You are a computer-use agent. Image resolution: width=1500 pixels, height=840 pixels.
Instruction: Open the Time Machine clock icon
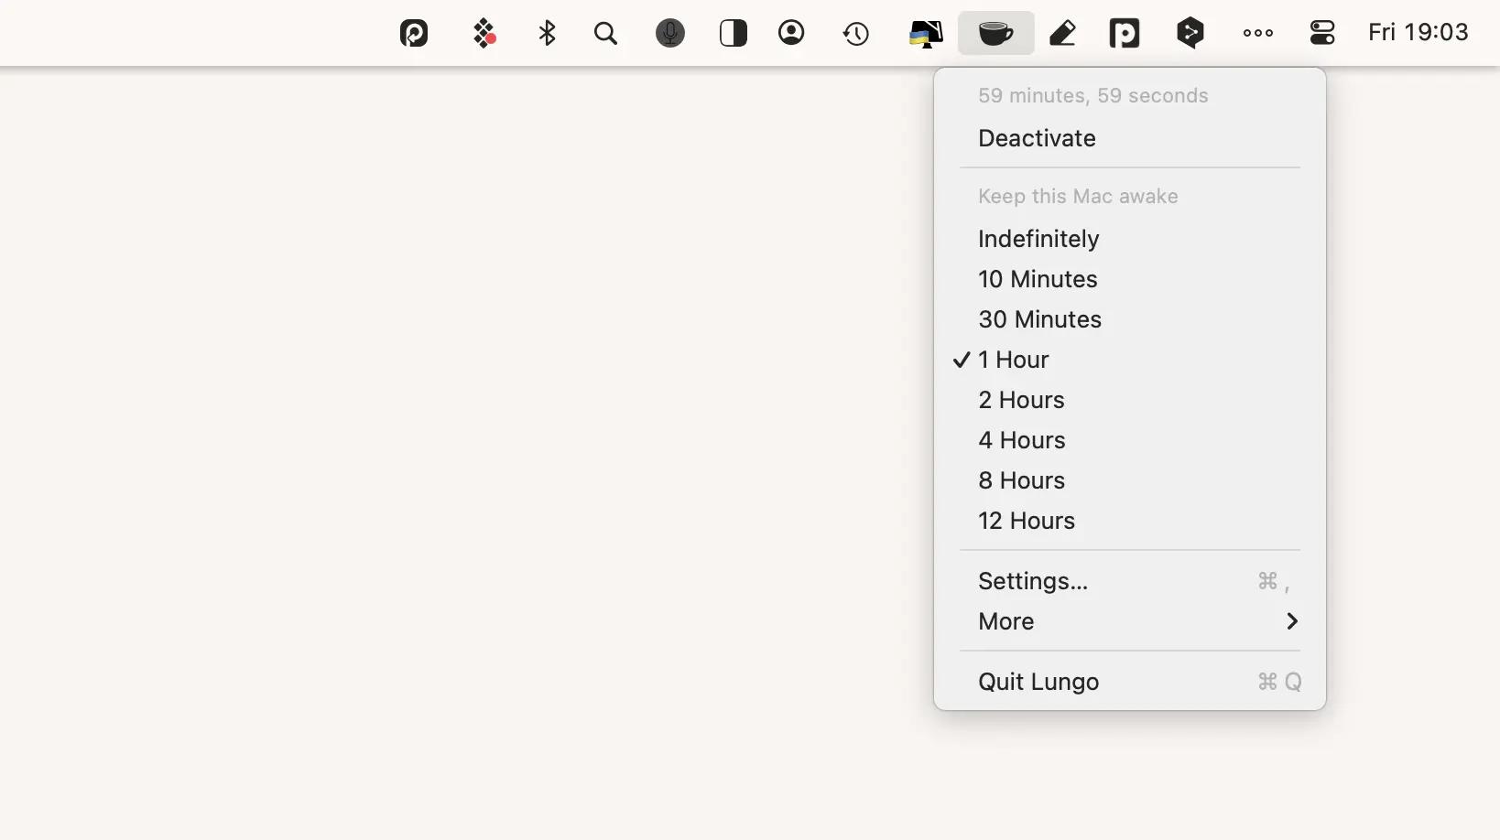(854, 33)
